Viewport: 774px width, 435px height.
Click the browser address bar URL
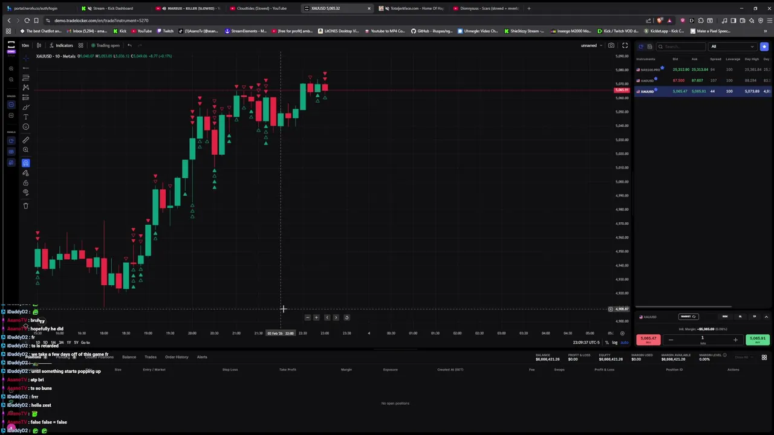click(x=101, y=21)
